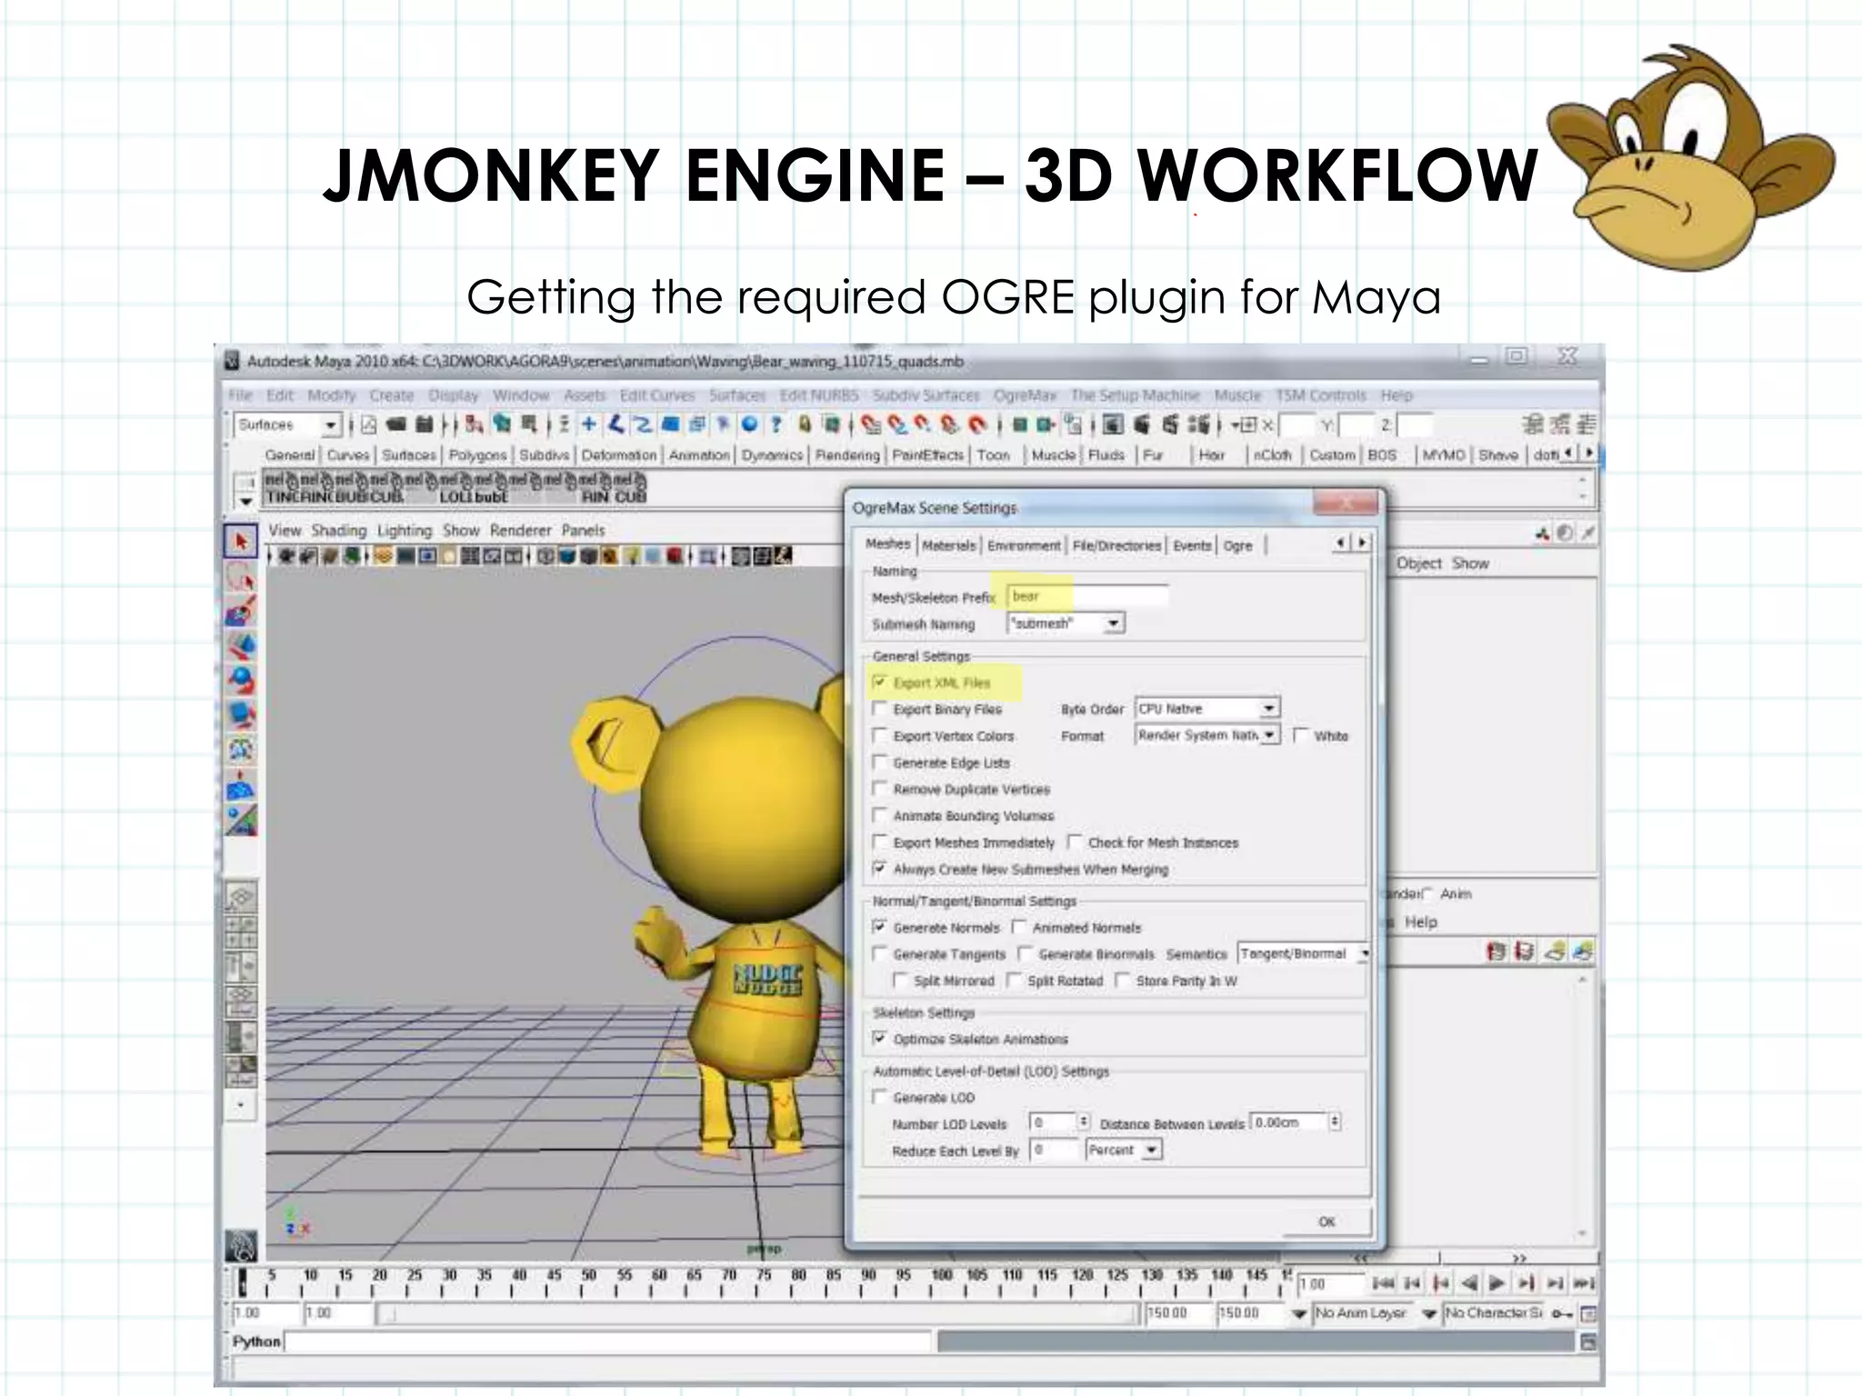Enable snap to grids plus icon
The height and width of the screenshot is (1396, 1862).
589,424
